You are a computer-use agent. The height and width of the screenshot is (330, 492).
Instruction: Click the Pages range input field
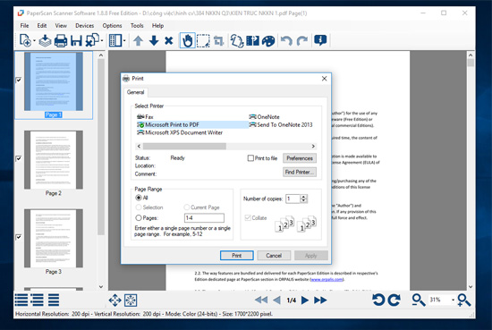[x=204, y=217]
